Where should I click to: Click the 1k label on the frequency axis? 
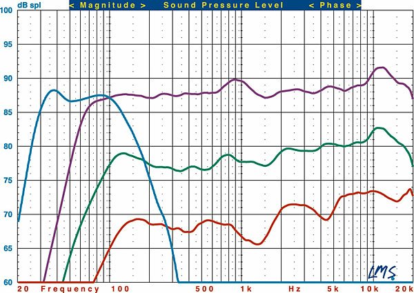tap(246, 289)
